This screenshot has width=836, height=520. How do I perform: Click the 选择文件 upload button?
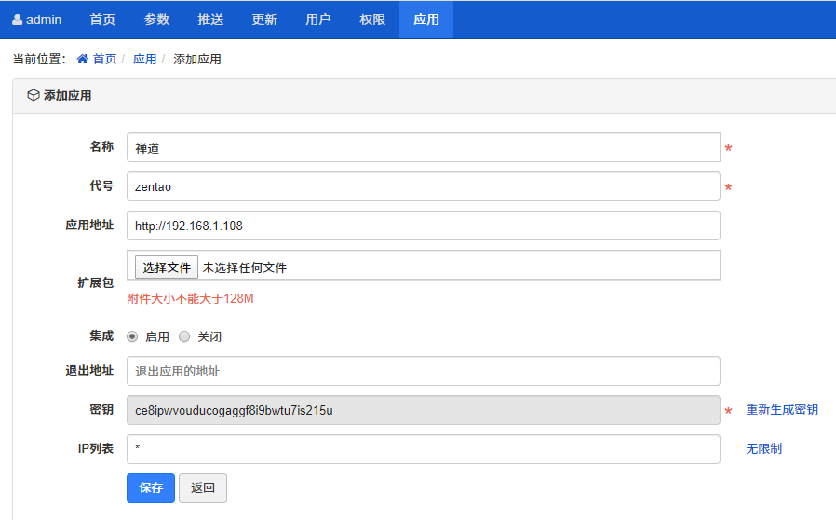point(167,267)
